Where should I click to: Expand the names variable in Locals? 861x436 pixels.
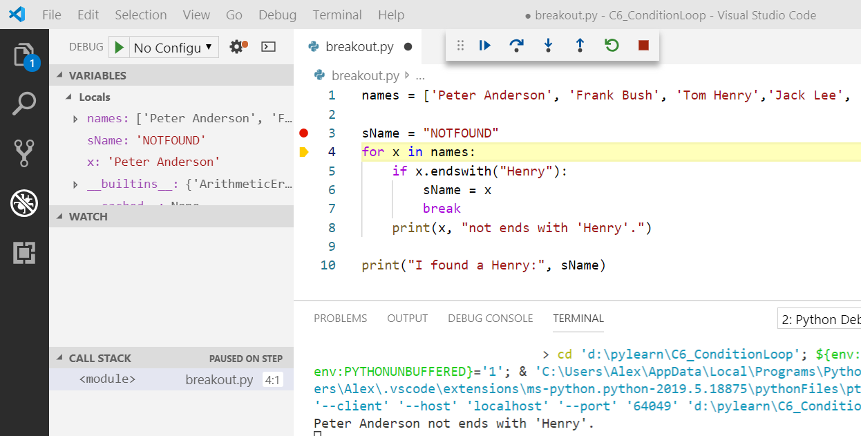(75, 119)
